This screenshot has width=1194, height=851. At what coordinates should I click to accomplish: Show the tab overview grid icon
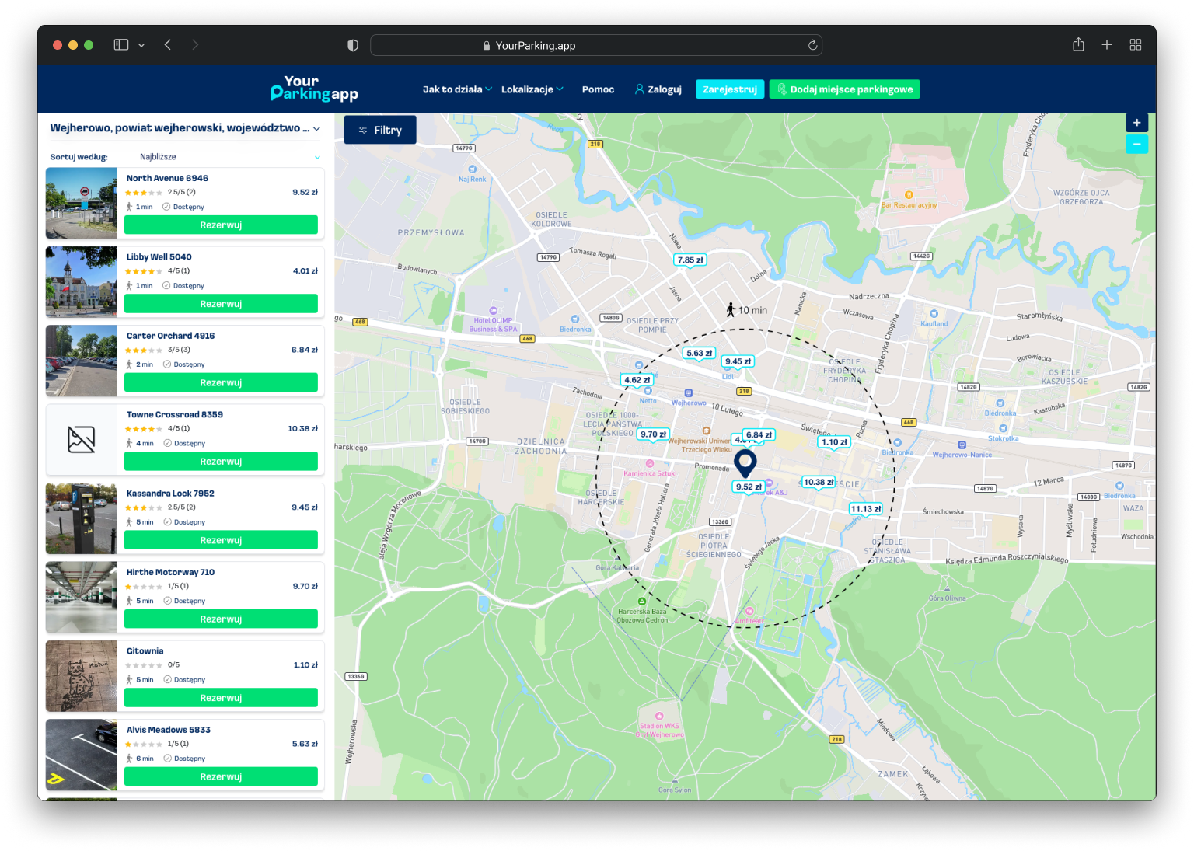1136,45
